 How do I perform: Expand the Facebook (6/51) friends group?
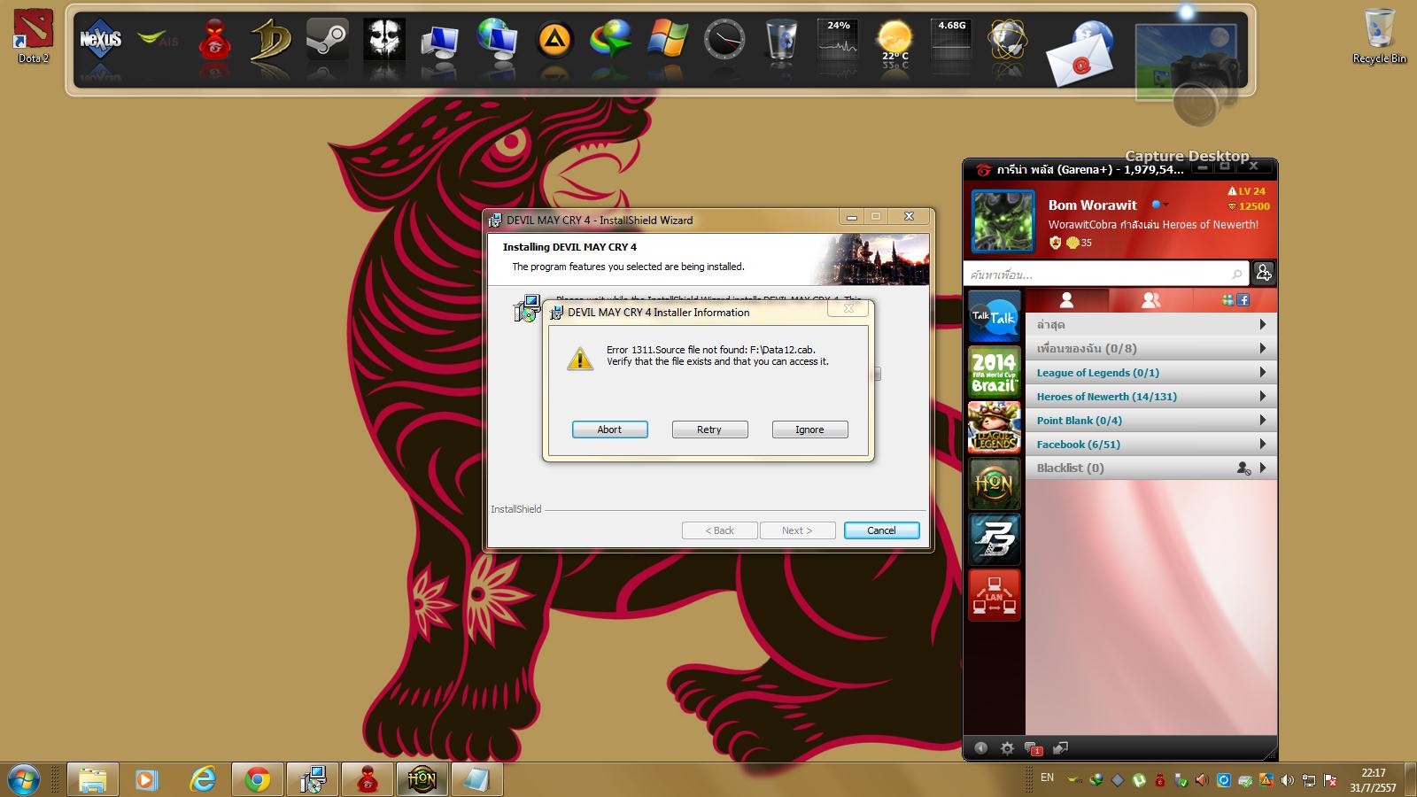(1150, 445)
